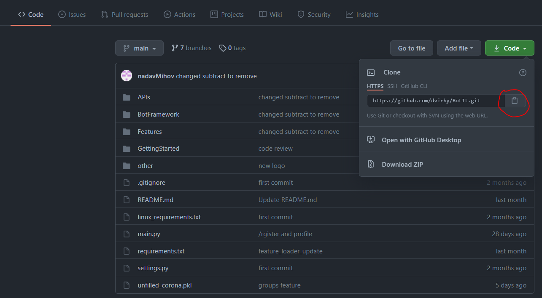Click the README.md file icon

(x=126, y=200)
